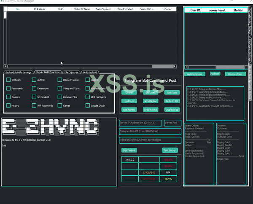
Task: Toggle the History checkbox
Action: point(8,105)
